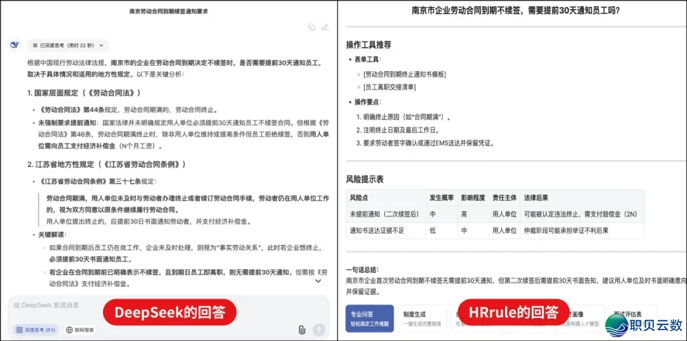
Task: Click the 操作工具推荐 heading
Action: click(368, 44)
